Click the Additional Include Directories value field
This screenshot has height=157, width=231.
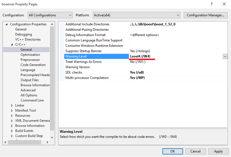(178, 24)
